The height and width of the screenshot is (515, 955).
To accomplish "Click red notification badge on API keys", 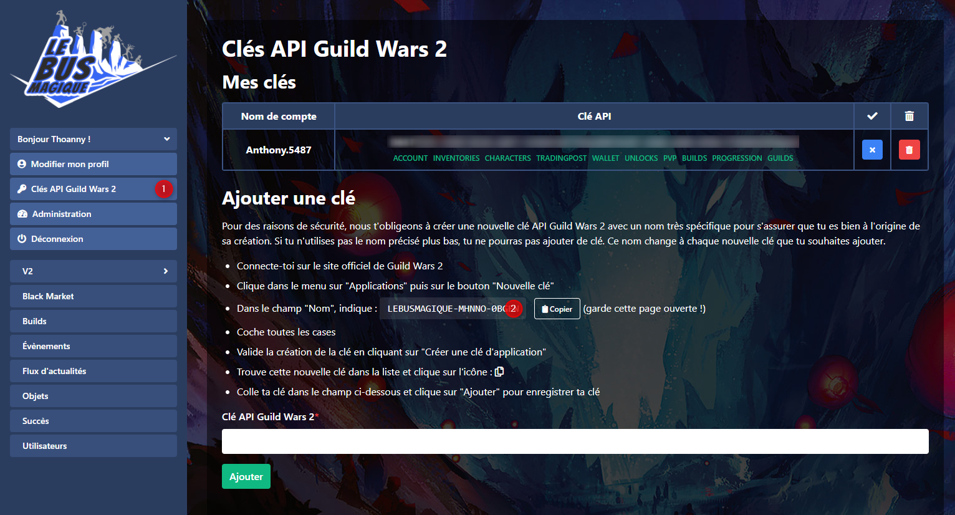I will 163,189.
